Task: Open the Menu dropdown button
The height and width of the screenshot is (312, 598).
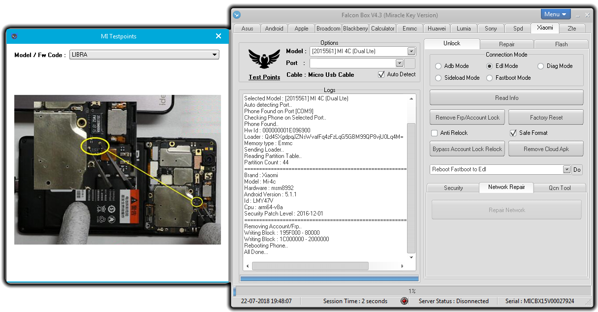Action: (x=556, y=14)
